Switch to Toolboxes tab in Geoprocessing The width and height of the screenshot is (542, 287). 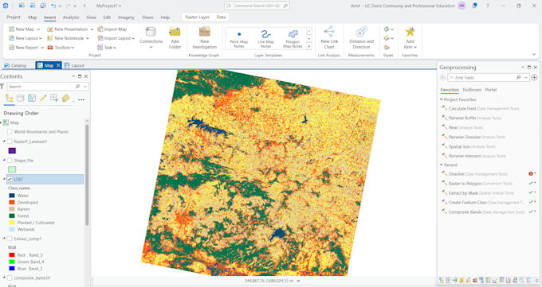(472, 90)
